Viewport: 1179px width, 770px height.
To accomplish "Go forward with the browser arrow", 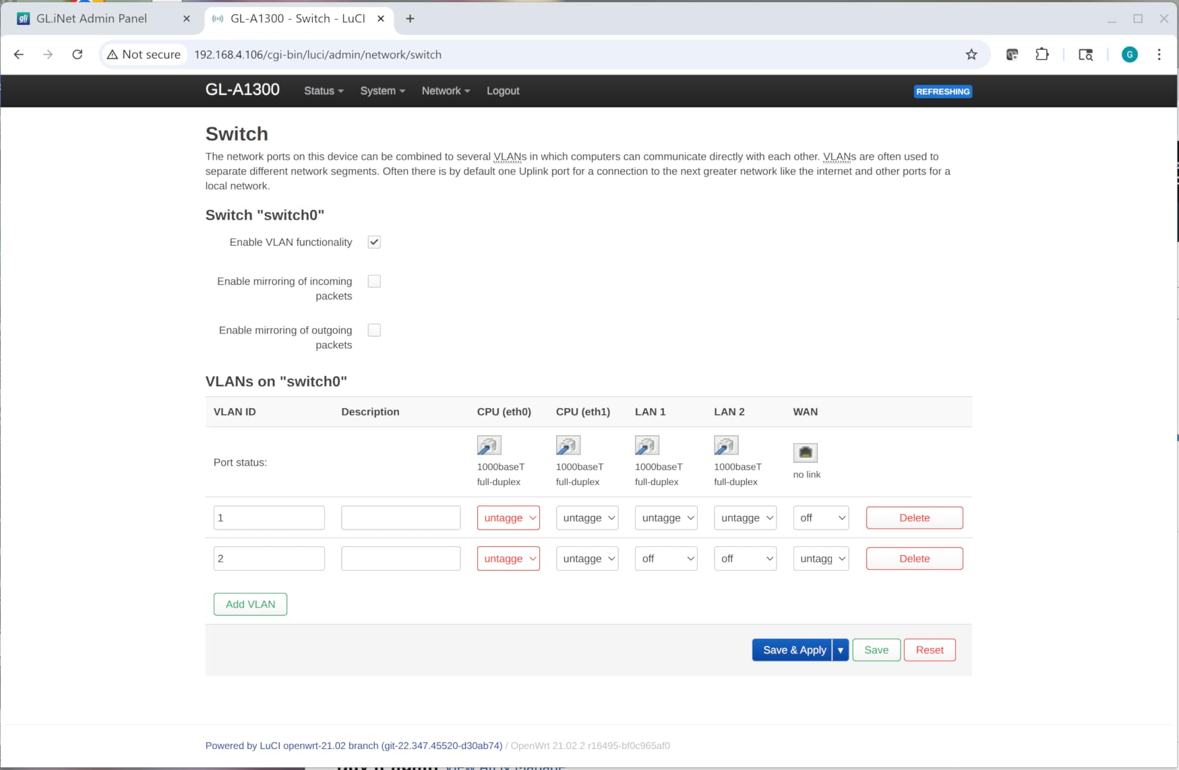I will (48, 55).
